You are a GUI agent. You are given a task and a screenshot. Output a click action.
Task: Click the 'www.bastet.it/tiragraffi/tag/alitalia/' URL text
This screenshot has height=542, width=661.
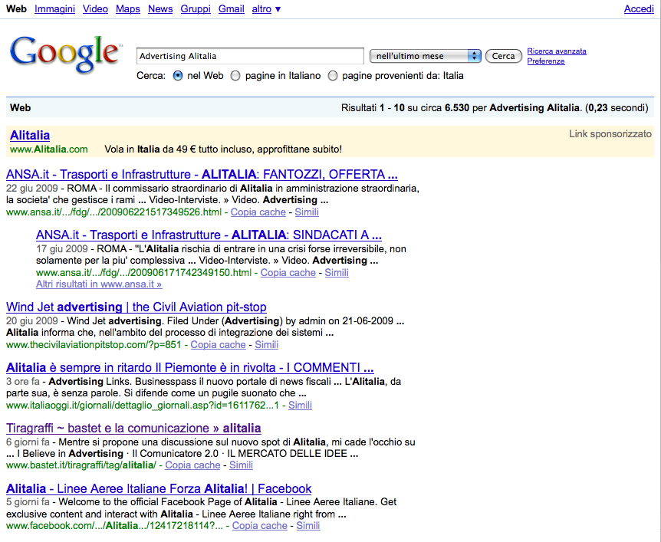click(81, 465)
